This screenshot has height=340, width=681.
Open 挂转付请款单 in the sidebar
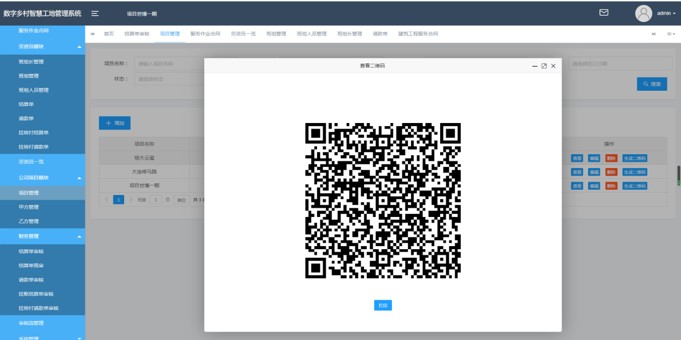click(x=42, y=147)
